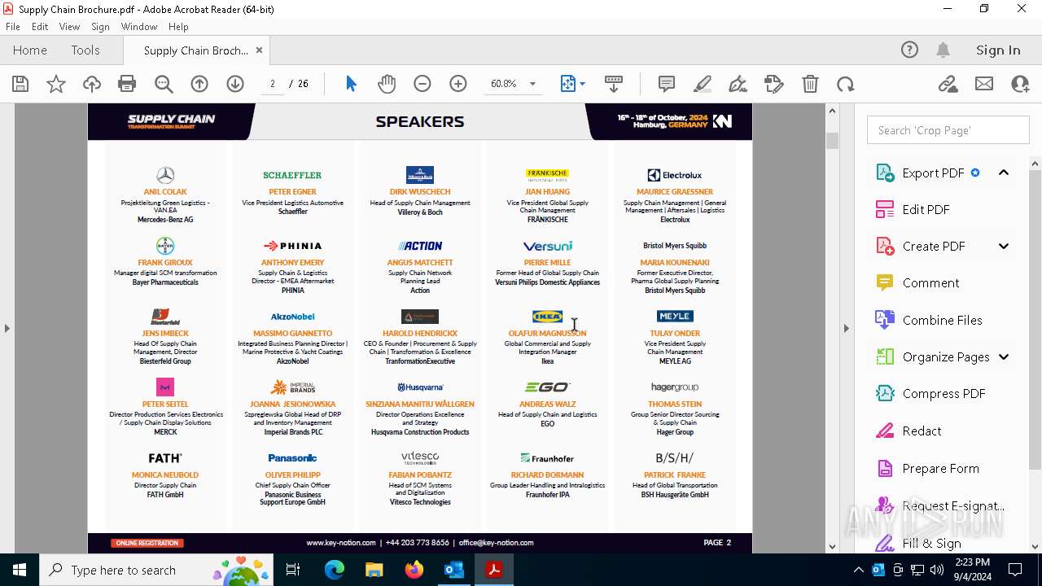Add a sticky note comment
Screen dimensions: 1042x586
point(667,84)
